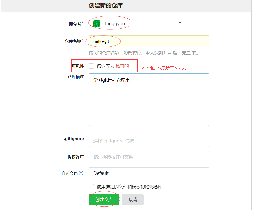Screen dimensions: 253x211
Task: Open the 自述文档 Default dropdown
Action: (149, 173)
